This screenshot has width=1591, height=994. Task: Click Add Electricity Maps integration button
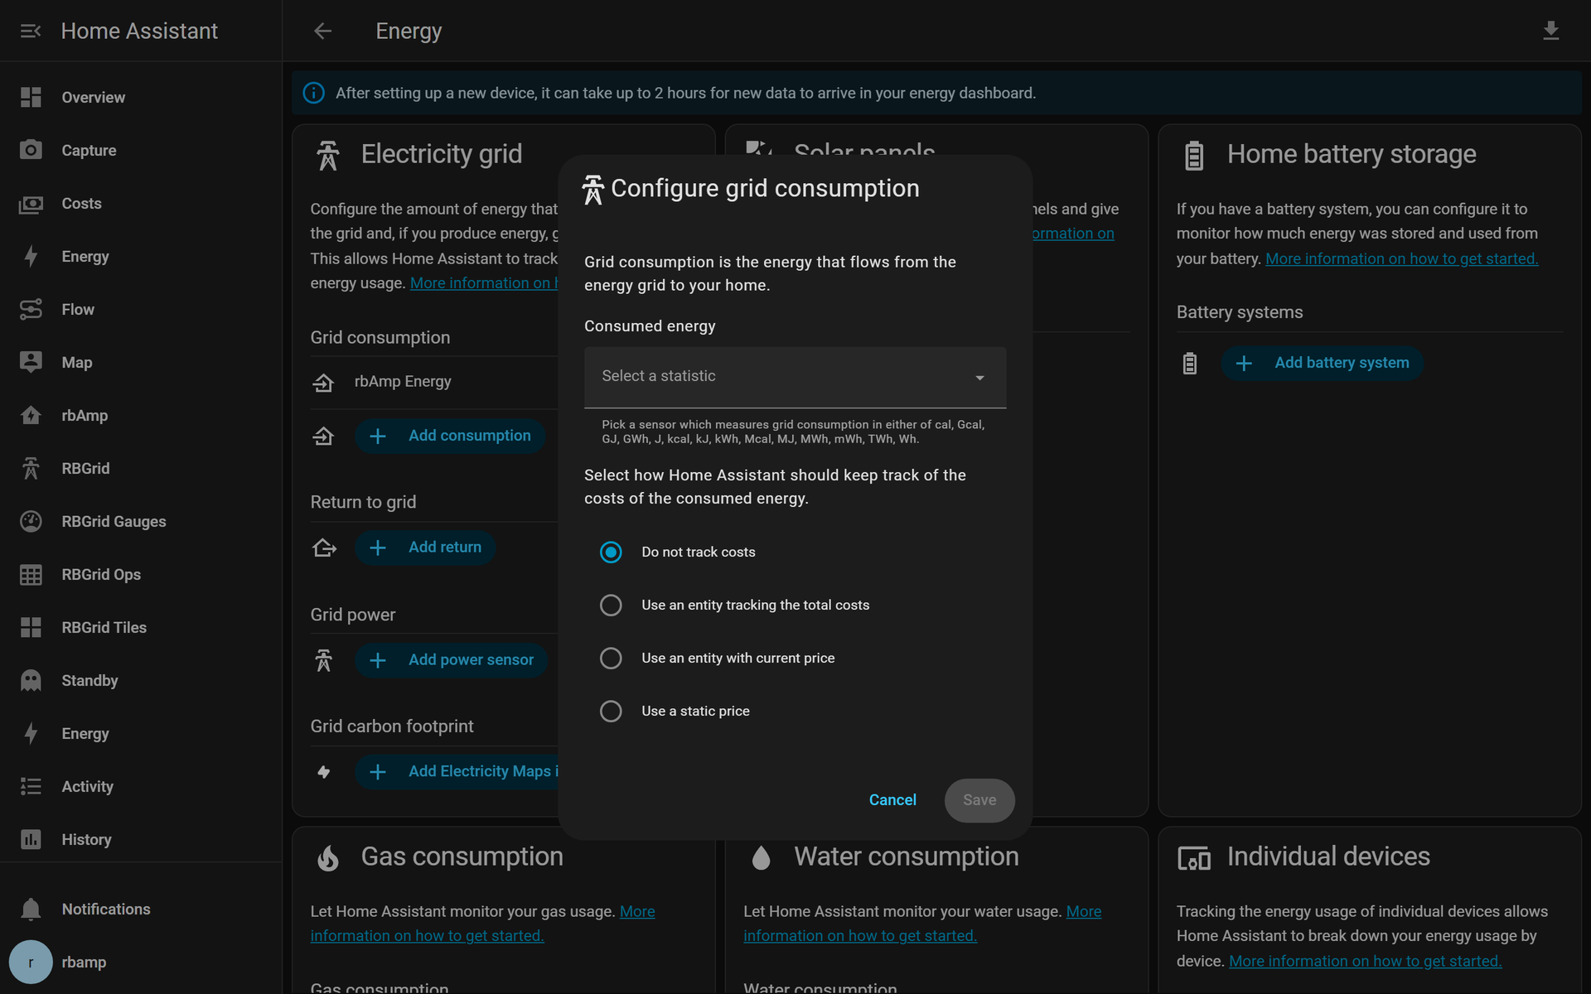pos(457,772)
